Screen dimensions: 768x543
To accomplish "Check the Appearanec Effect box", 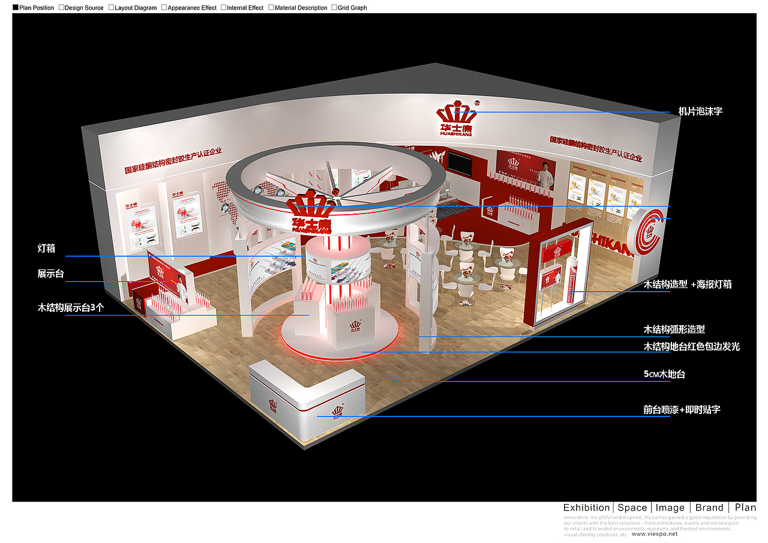I will [x=164, y=8].
